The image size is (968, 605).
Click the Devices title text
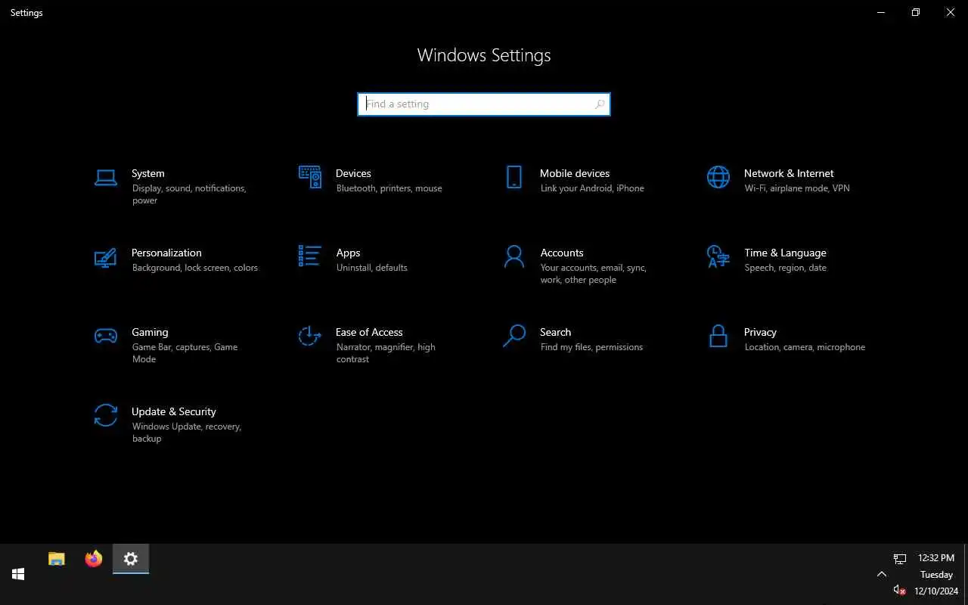pyautogui.click(x=353, y=173)
